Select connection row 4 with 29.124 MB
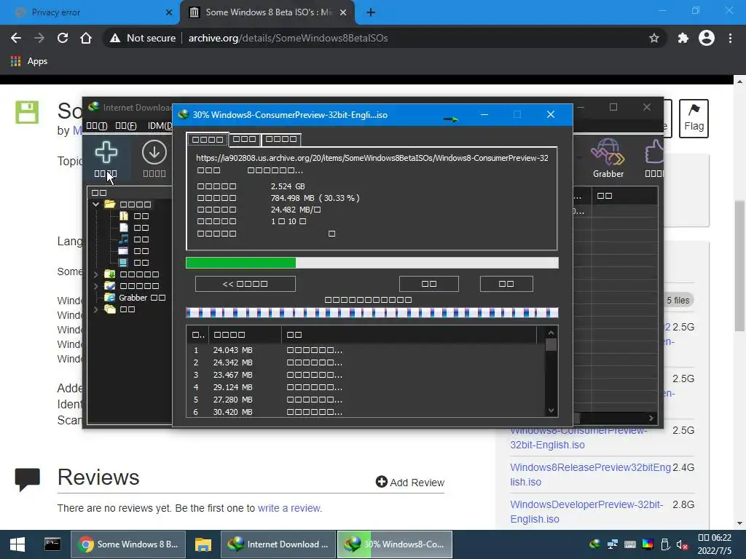The image size is (746, 559). (366, 387)
